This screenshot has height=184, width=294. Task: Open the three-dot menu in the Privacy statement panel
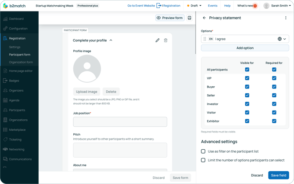(x=286, y=18)
